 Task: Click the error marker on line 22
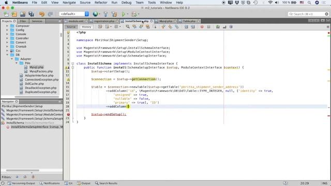point(68,114)
